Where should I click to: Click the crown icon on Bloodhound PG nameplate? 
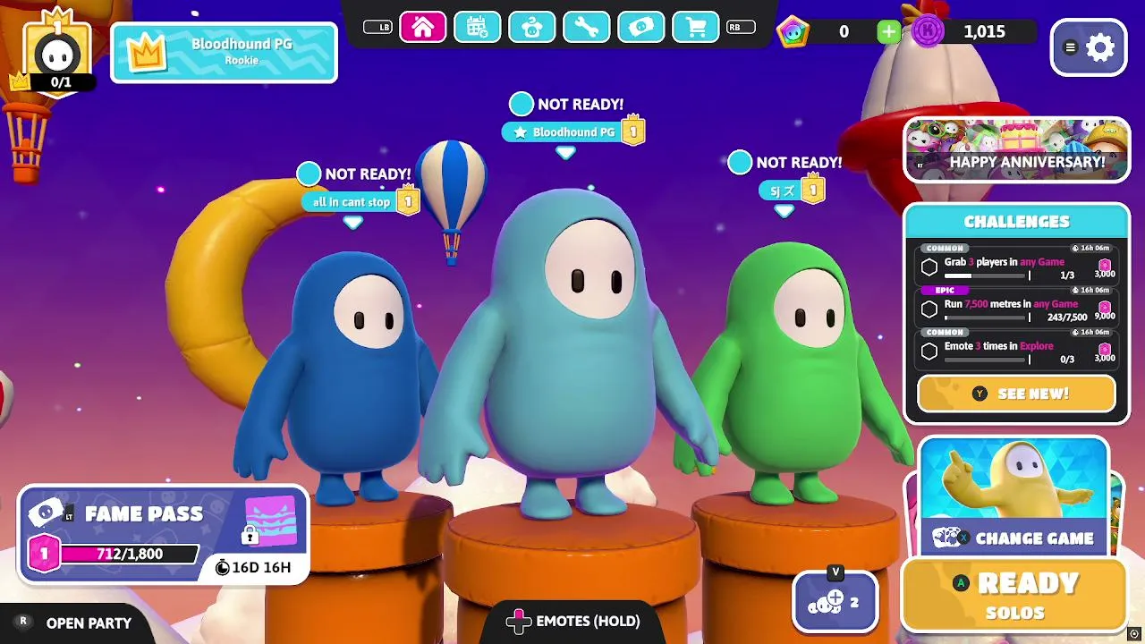[x=148, y=52]
